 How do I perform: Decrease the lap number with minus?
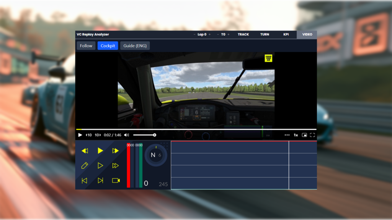[194, 34]
